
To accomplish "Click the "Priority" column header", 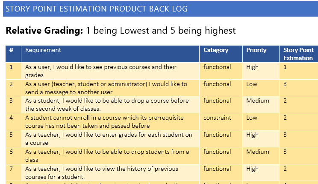I will coord(256,50).
